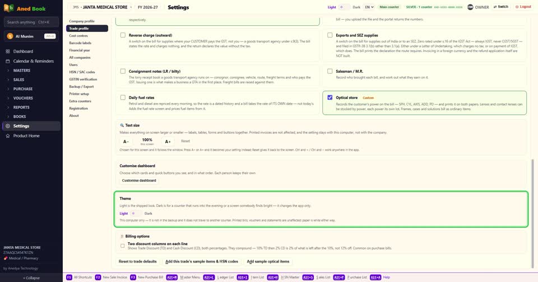Click the Al Munim avatar icon
538x282 pixels.
click(10, 36)
